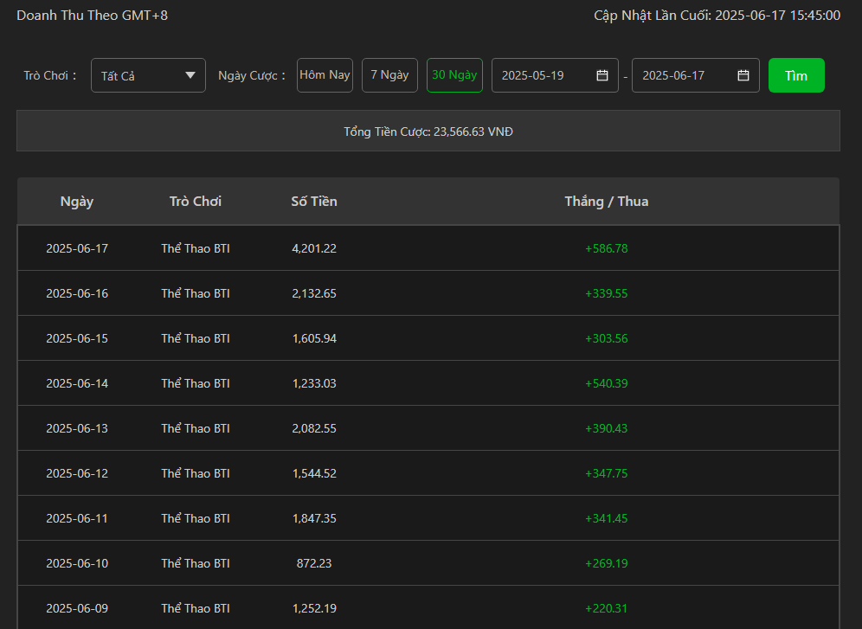Click date cell 2025-06-15
862x629 pixels.
[x=77, y=338]
